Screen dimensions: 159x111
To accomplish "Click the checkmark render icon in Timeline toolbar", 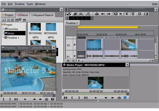I will (140, 14).
